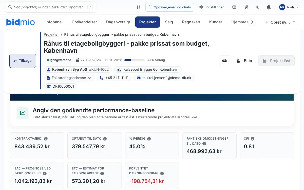Toggle the split layout view icon
The image size is (304, 190).
coord(234,7)
